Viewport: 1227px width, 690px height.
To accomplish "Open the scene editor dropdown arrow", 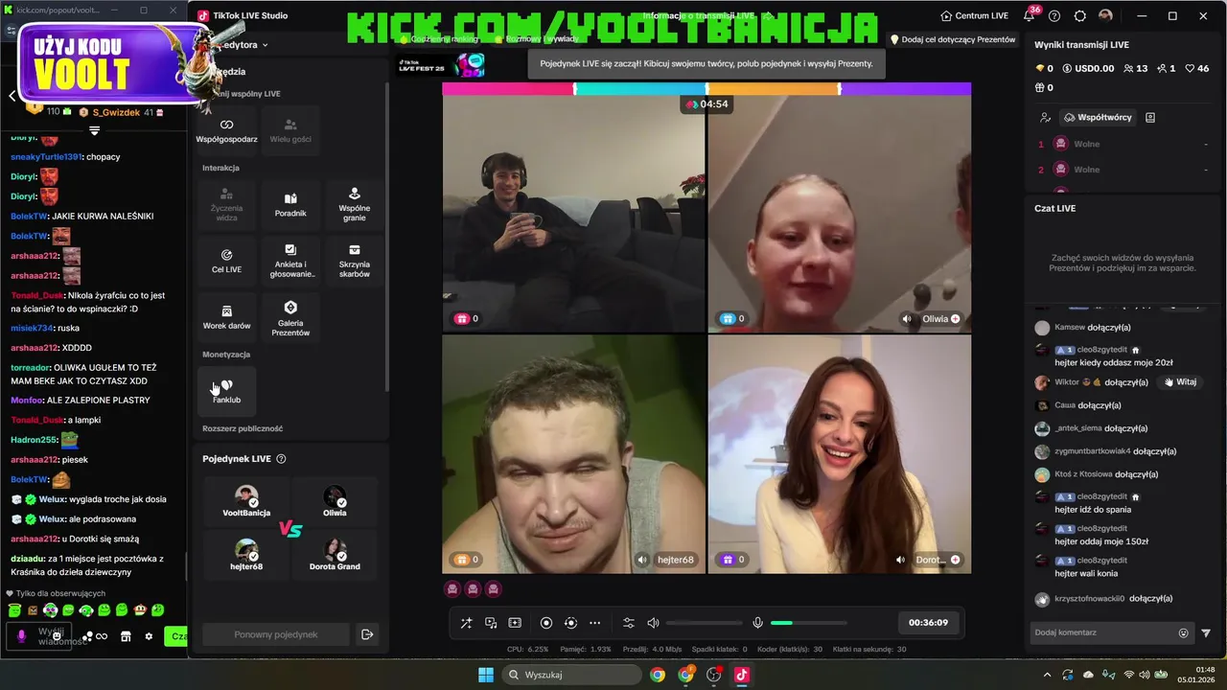I will tap(265, 45).
